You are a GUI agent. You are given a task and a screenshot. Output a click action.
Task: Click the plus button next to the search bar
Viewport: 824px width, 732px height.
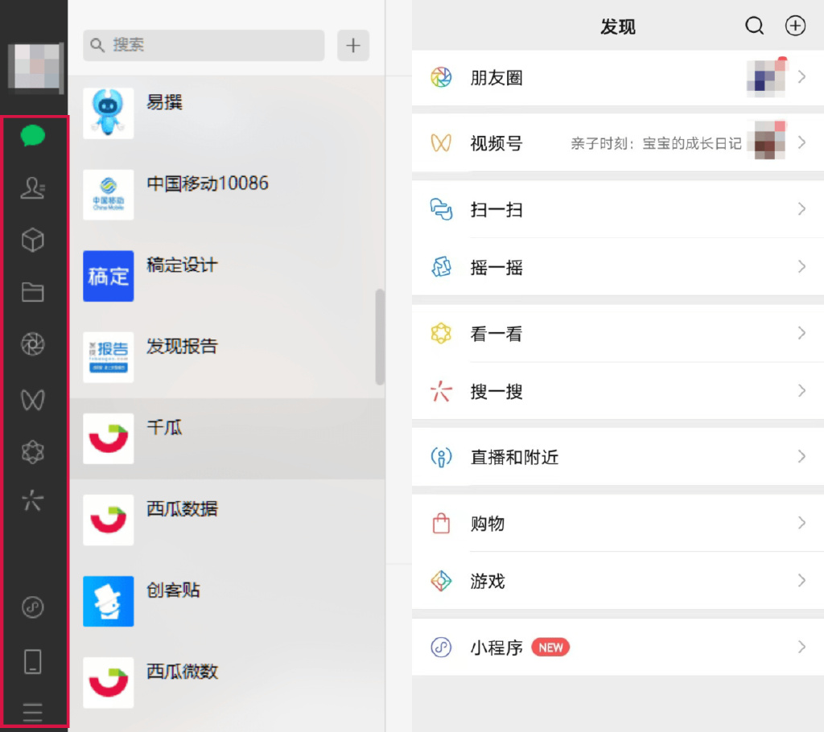tap(352, 45)
